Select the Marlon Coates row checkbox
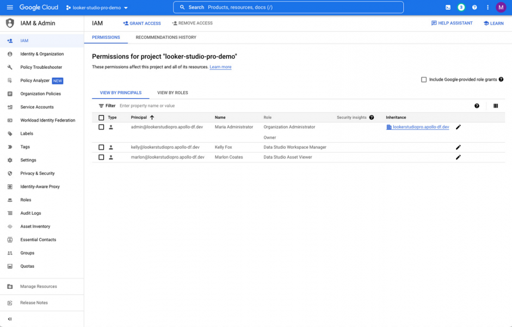The height and width of the screenshot is (327, 512). click(x=101, y=158)
